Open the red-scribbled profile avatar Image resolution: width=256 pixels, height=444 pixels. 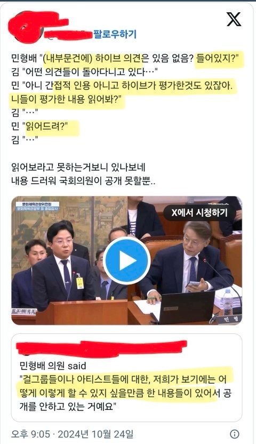(26, 27)
